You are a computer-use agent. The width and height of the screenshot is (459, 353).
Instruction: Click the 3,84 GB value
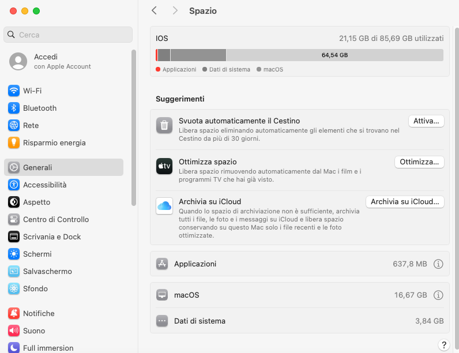coord(430,321)
